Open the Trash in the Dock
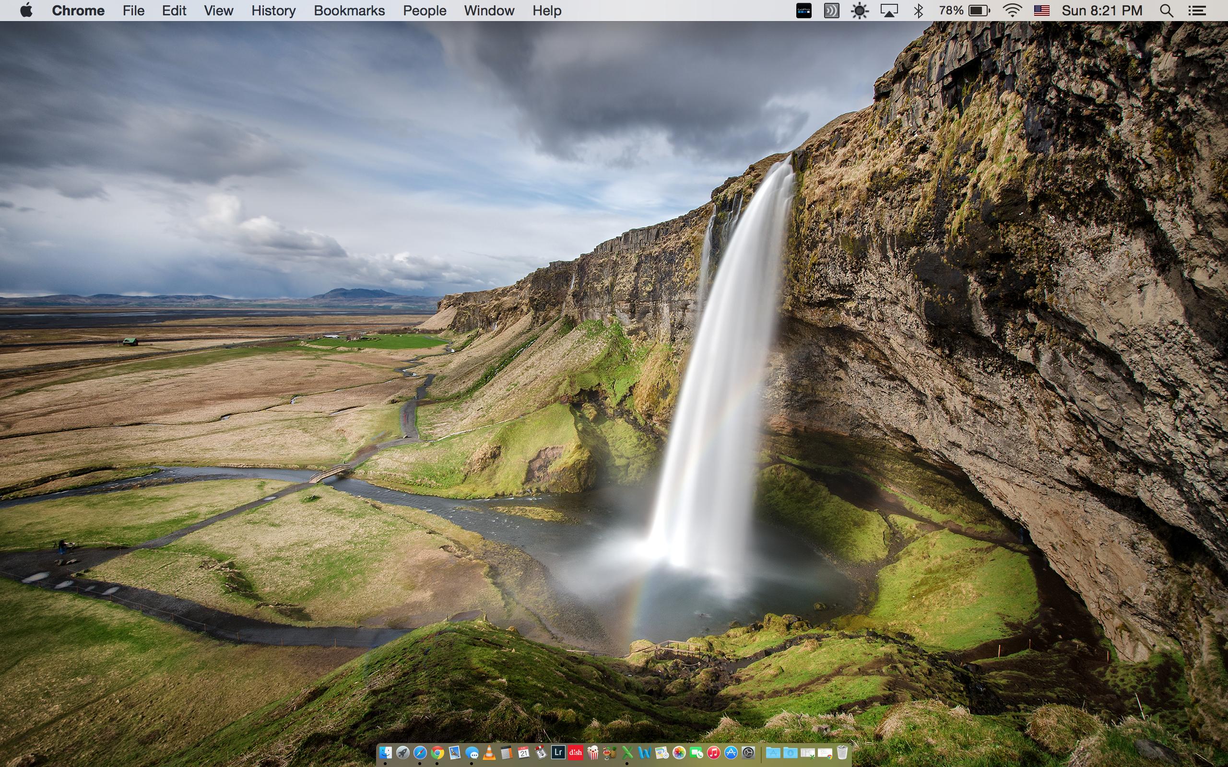Screen dimensions: 1228x767 [842, 753]
